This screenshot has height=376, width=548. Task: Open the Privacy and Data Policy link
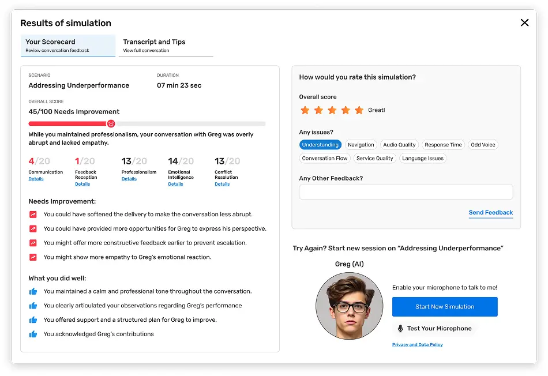417,344
